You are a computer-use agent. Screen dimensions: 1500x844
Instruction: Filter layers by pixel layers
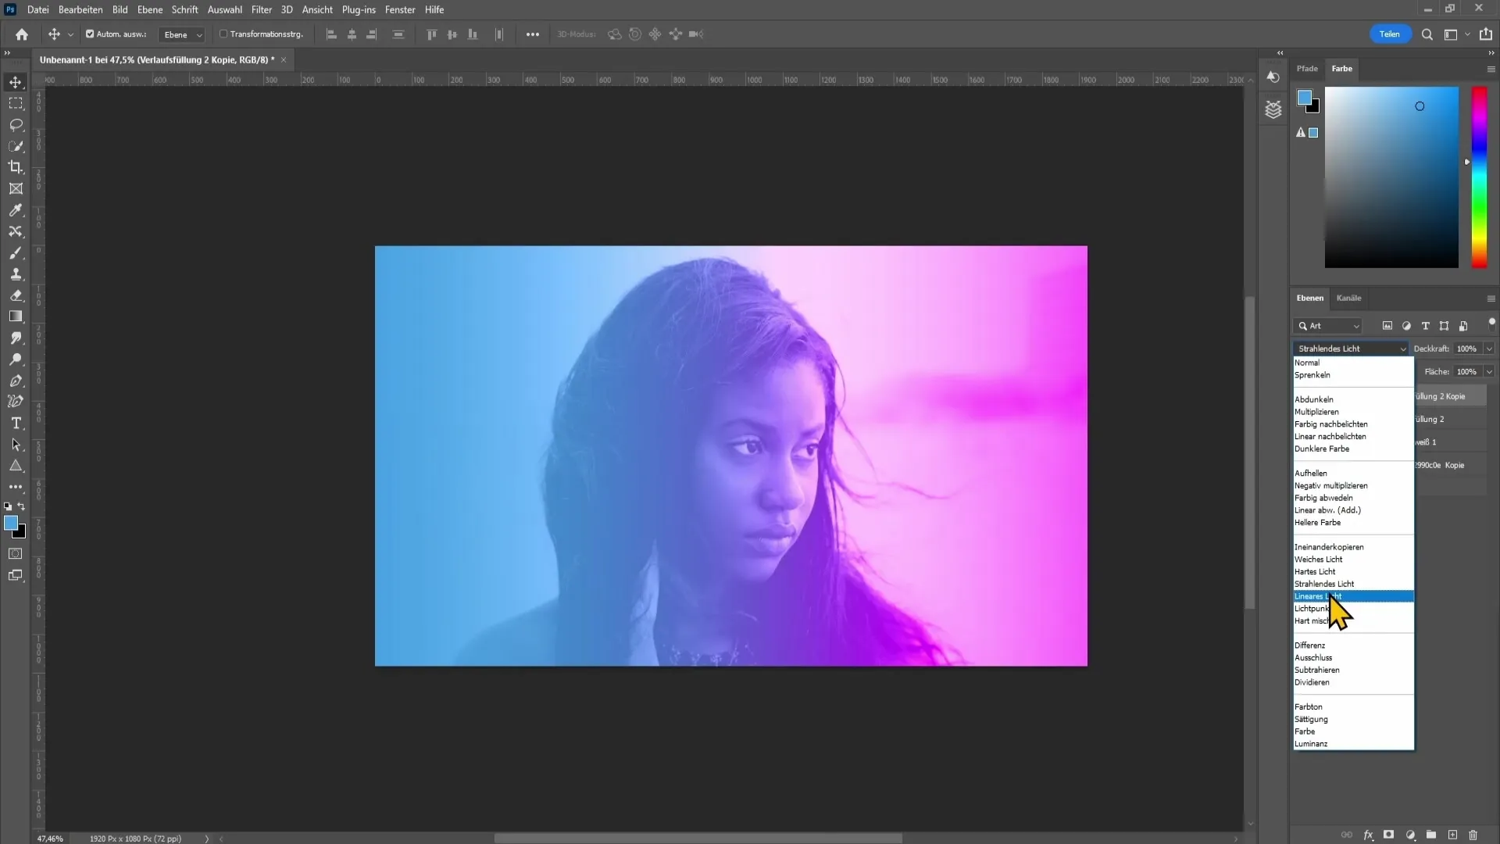pos(1387,326)
